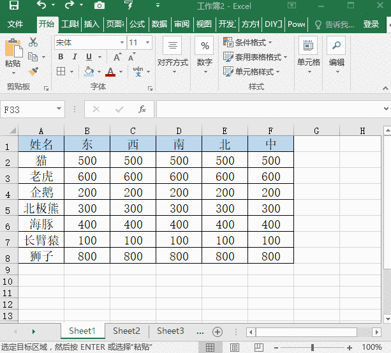Toggle Underline formatting
Screen dimensions: 391x353
(x=89, y=57)
